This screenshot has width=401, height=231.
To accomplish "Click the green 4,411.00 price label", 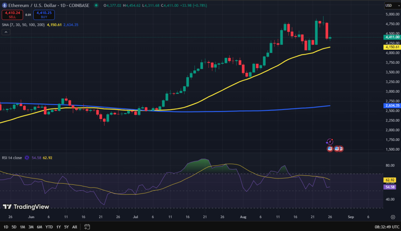I will point(392,37).
